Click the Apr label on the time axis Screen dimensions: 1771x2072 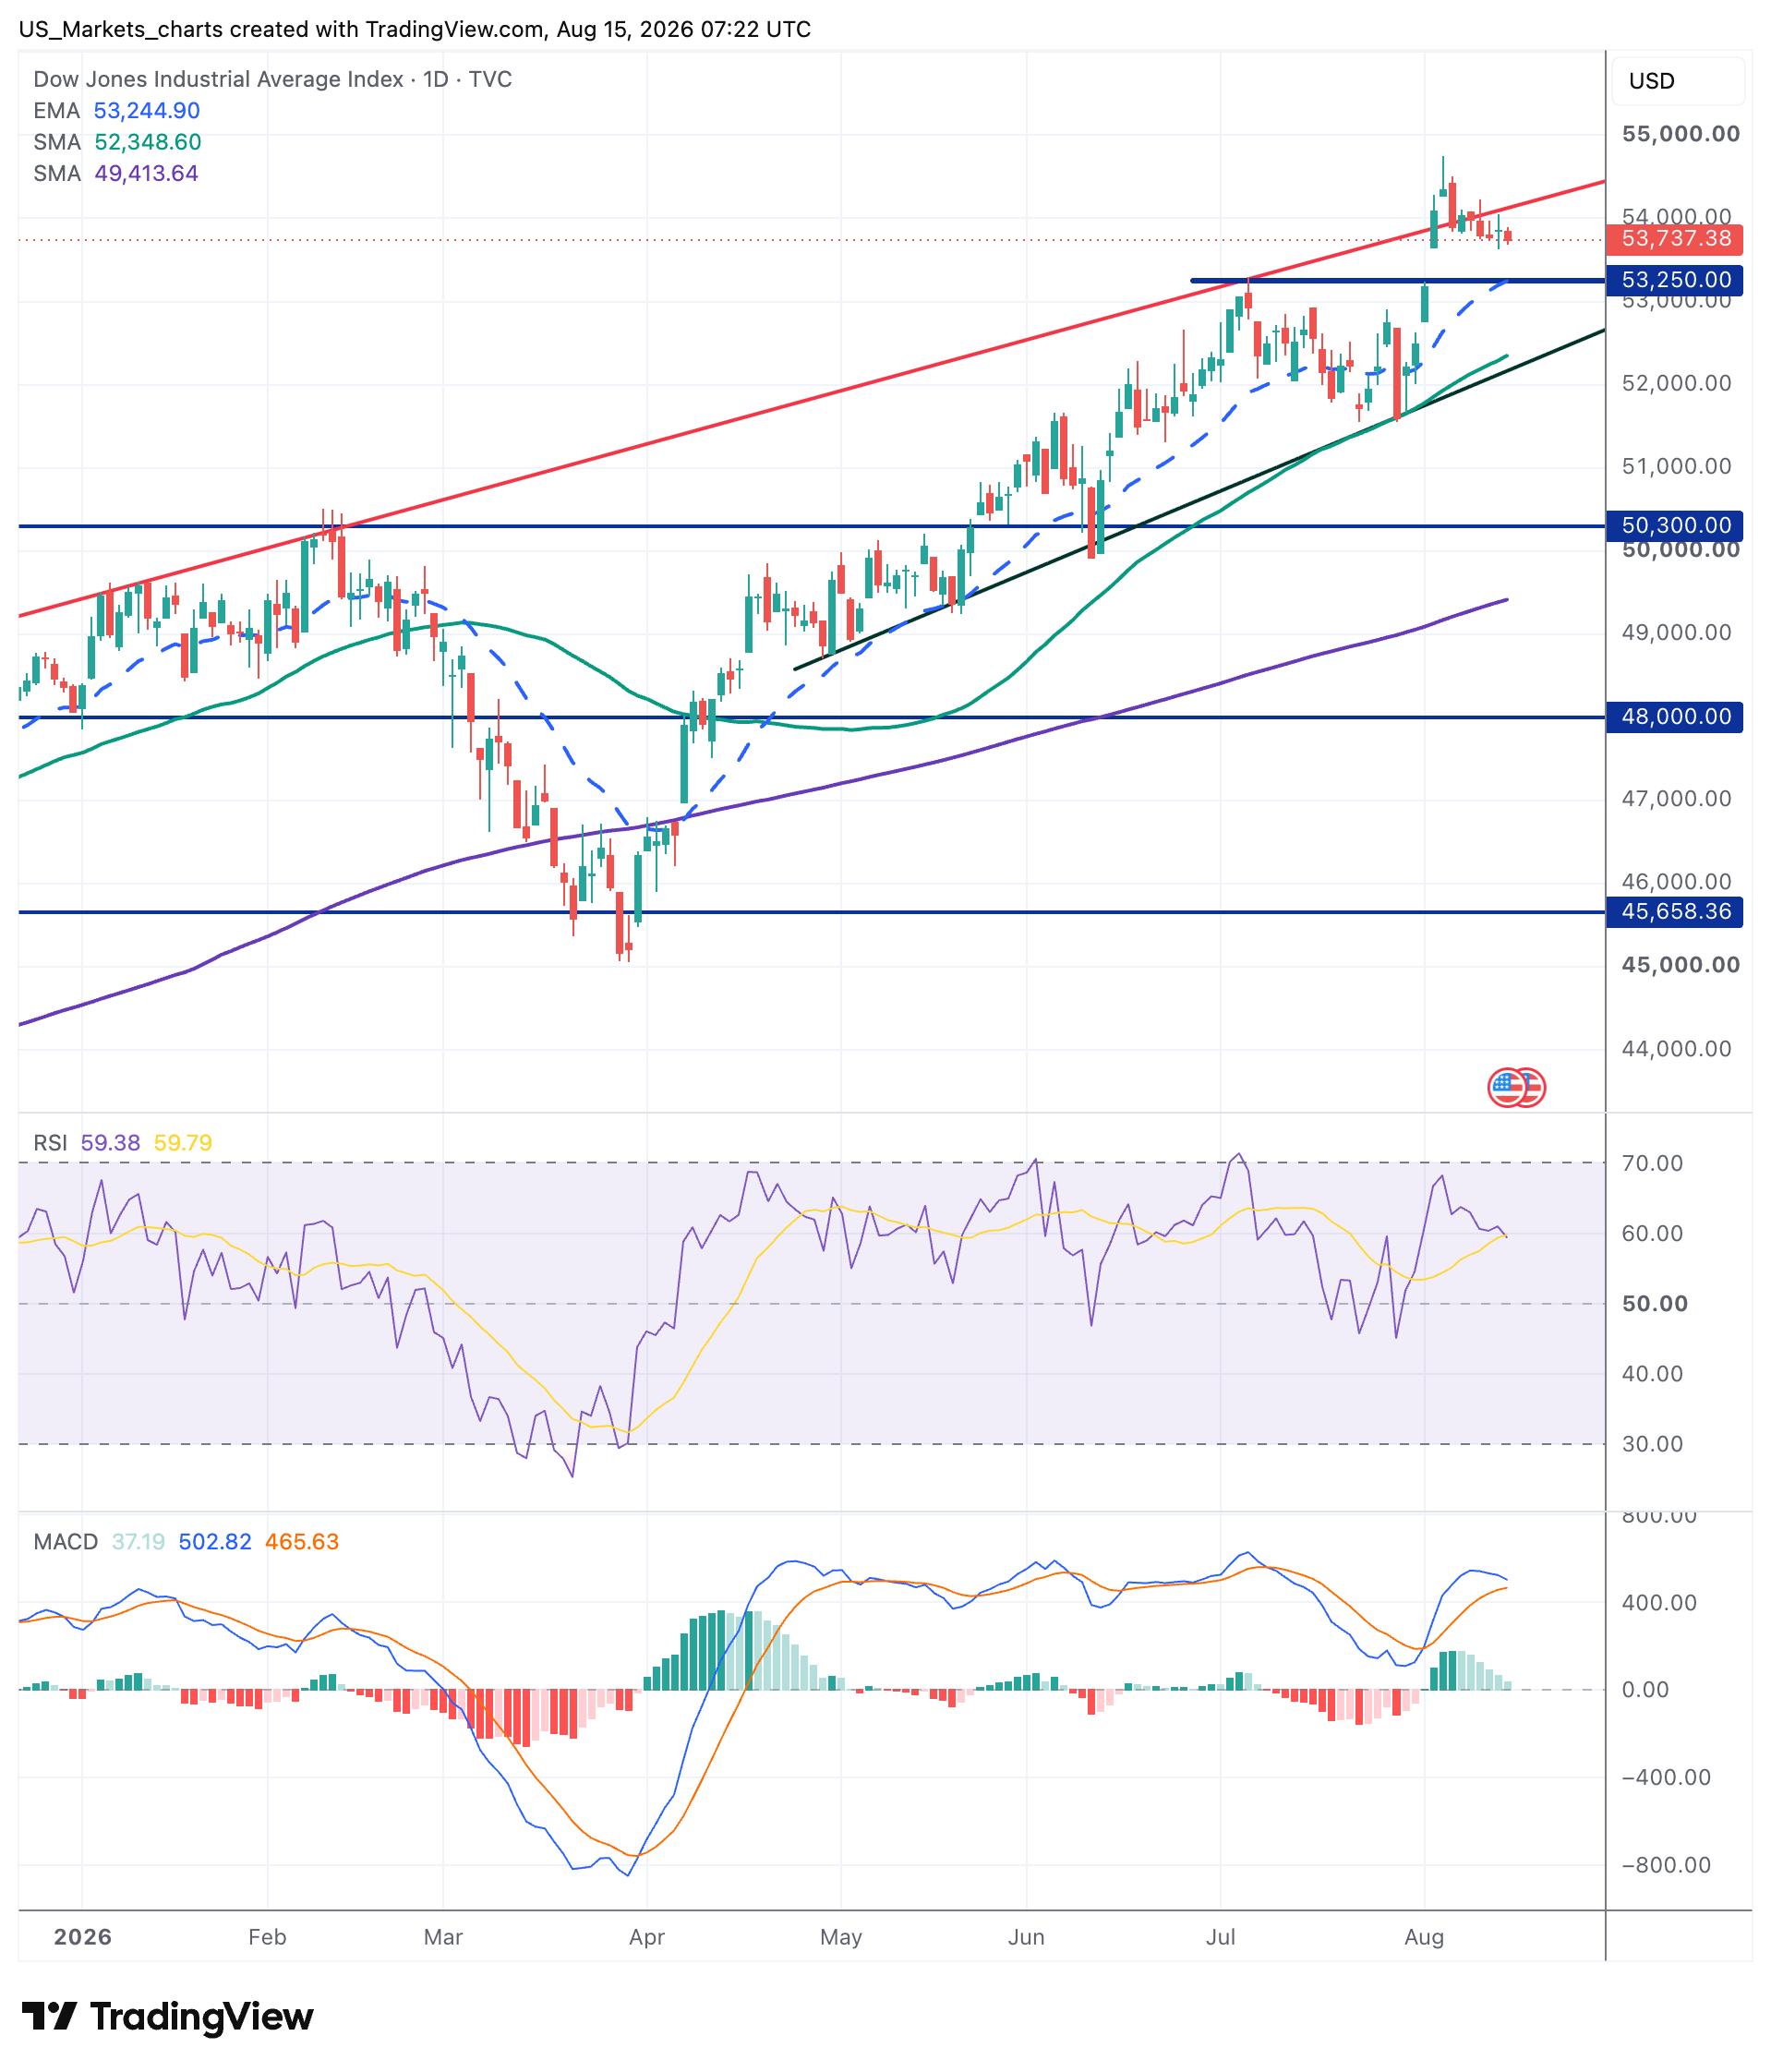pos(647,1937)
